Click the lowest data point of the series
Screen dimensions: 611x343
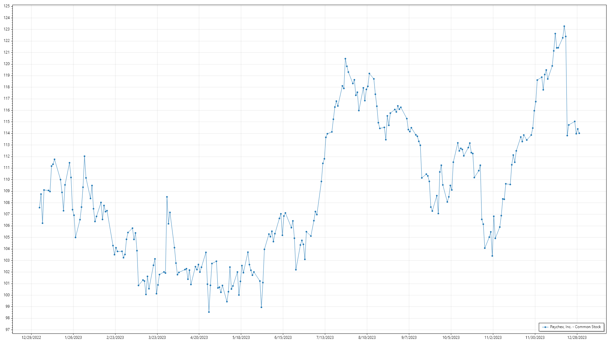click(x=209, y=312)
